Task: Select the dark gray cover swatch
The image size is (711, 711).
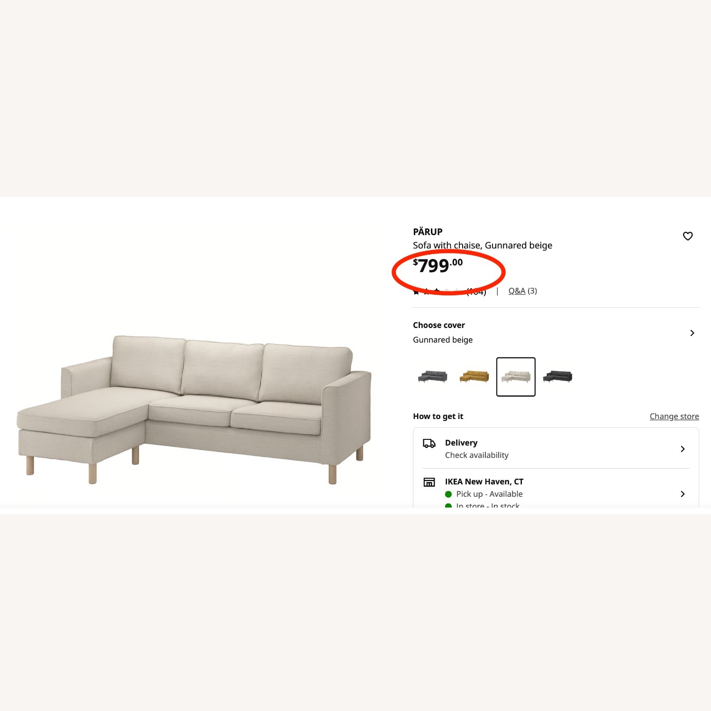Action: click(557, 377)
